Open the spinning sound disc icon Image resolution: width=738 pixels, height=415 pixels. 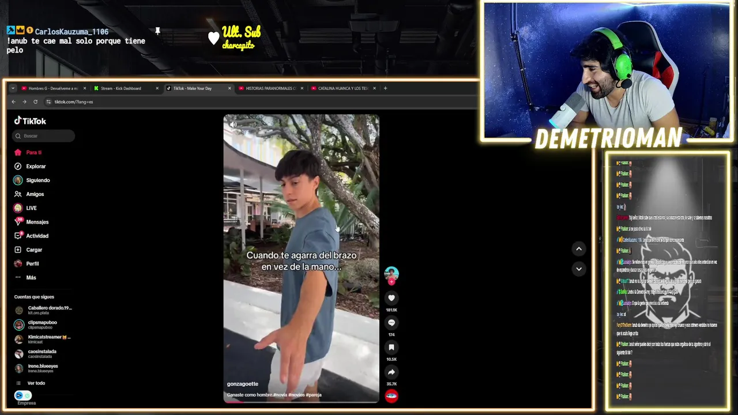click(x=391, y=396)
